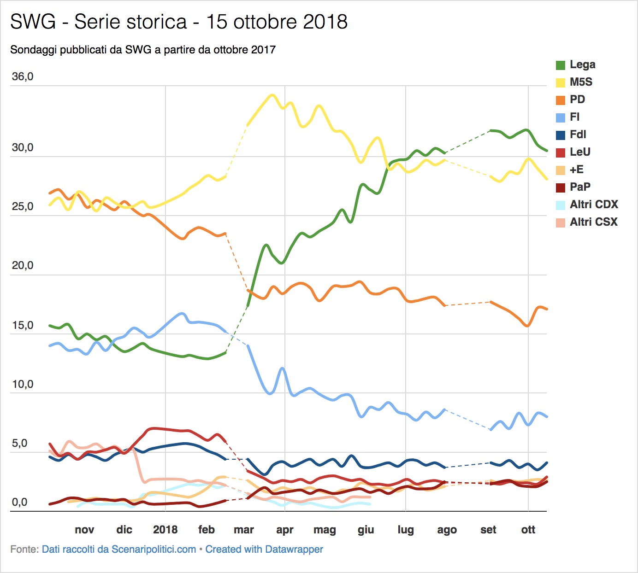The height and width of the screenshot is (573, 638).
Task: Open the Created with Datawrapper link
Action: (264, 549)
